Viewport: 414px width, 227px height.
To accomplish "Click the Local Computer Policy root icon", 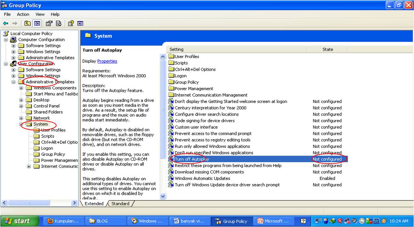I will click(x=6, y=33).
